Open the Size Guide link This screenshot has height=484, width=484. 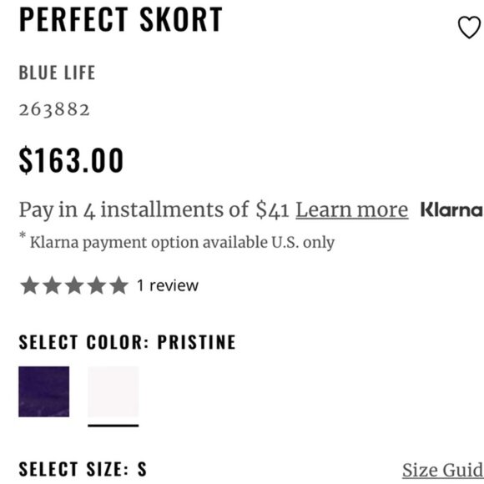click(x=443, y=470)
